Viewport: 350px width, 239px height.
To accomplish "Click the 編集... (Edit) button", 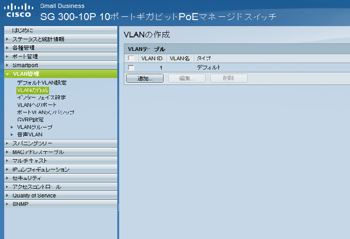I will pos(186,78).
